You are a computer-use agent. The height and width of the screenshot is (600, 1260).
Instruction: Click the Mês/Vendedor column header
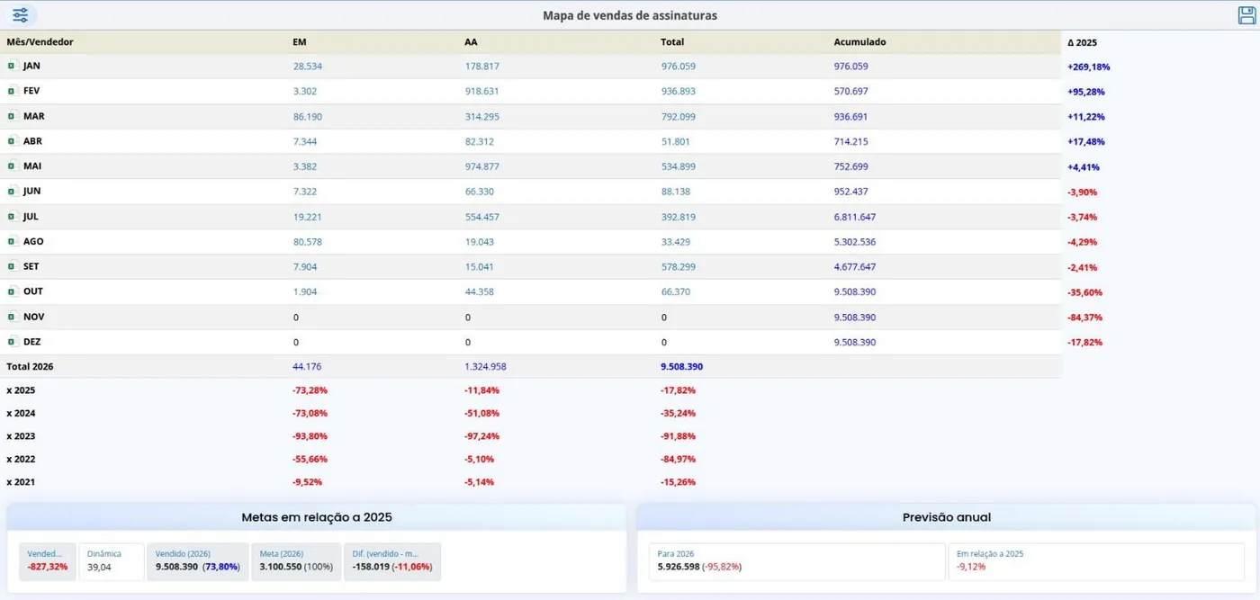(x=40, y=42)
